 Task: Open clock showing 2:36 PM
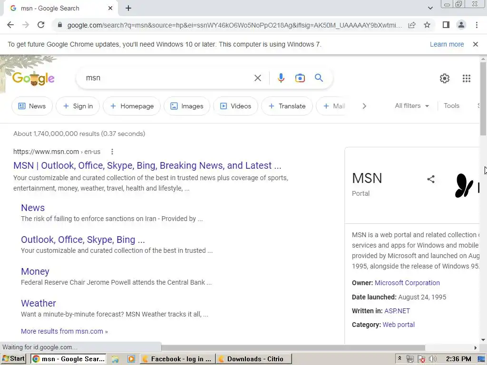coord(458,359)
